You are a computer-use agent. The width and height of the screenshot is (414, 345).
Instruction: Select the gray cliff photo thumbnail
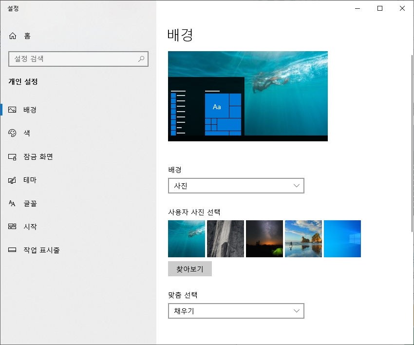coord(225,238)
